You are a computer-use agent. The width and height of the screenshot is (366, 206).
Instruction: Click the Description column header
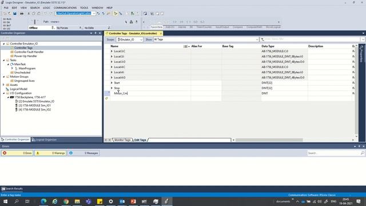point(316,46)
